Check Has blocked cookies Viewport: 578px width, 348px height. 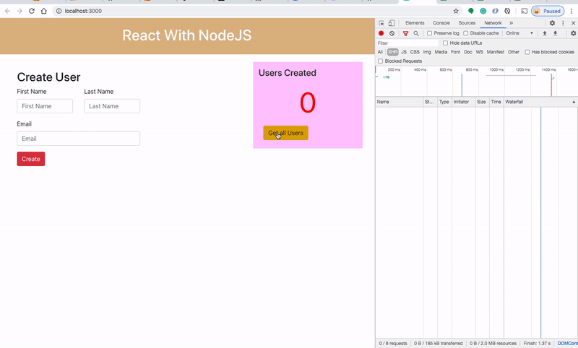point(527,52)
